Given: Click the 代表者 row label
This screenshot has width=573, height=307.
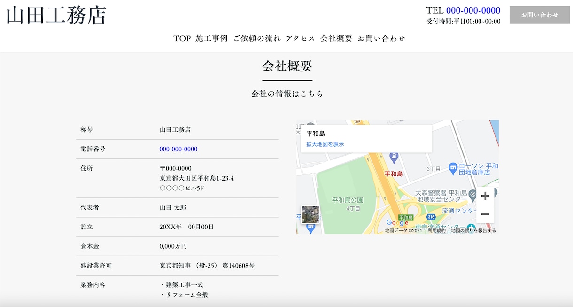Looking at the screenshot, I should tap(90, 207).
